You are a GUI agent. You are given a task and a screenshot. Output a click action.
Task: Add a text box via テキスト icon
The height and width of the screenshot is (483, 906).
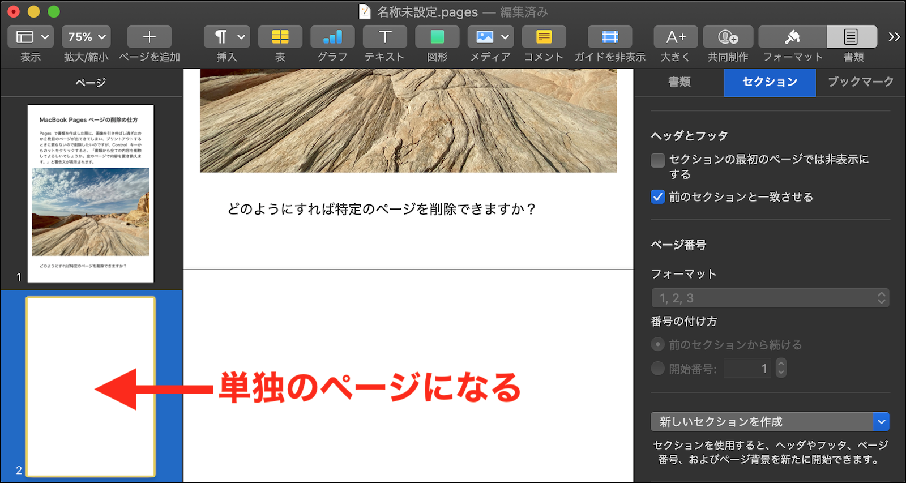click(384, 37)
